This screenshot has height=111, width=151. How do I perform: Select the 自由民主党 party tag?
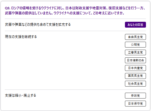pos(135,37)
